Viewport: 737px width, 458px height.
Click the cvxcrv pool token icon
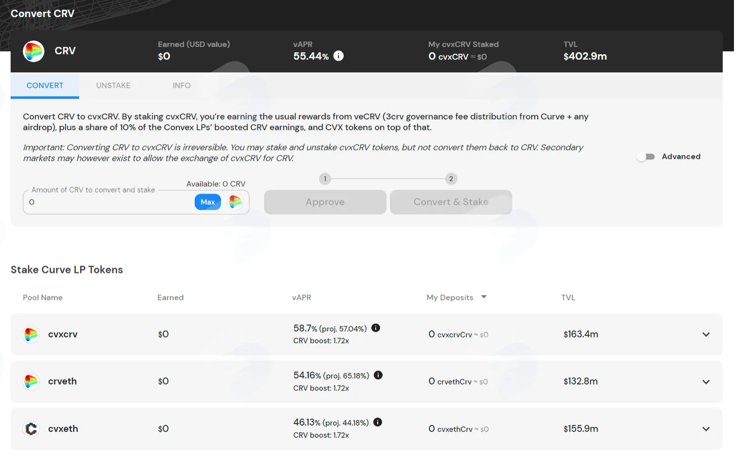(x=31, y=334)
